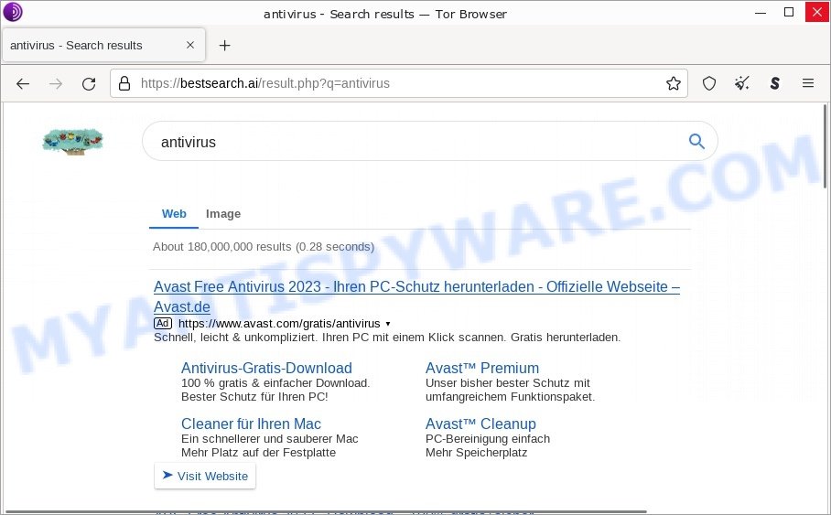This screenshot has width=831, height=515.
Task: Open the Avast Free Antivirus 2023 link
Action: click(x=416, y=296)
